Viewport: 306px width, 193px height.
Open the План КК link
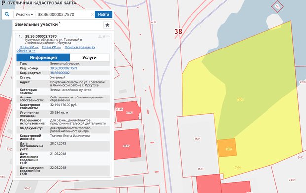point(51,47)
